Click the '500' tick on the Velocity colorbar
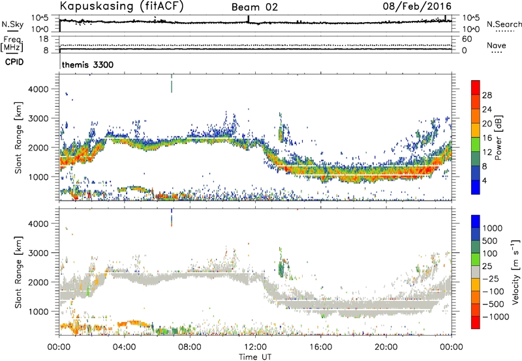The height and width of the screenshot is (361, 522). pyautogui.click(x=490, y=240)
